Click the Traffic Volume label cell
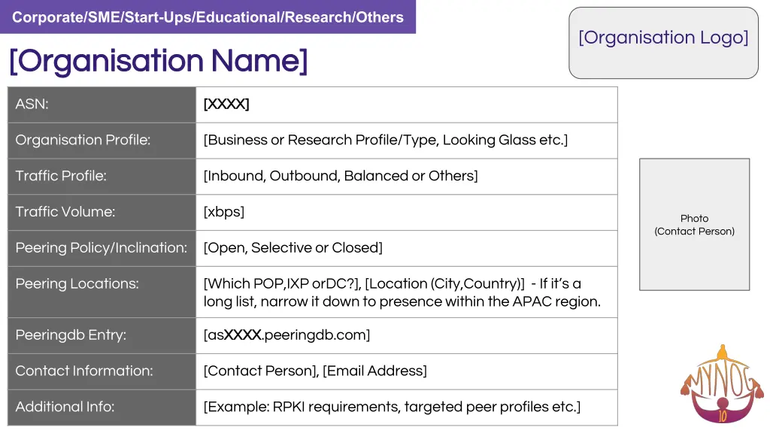This screenshot has width=770, height=433. [102, 212]
